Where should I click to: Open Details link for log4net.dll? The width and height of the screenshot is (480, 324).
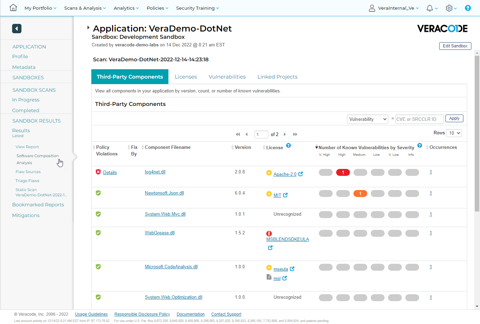110,172
